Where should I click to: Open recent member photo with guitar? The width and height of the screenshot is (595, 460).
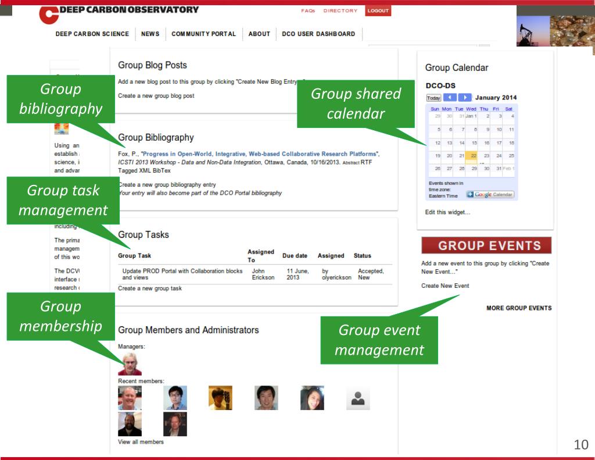pyautogui.click(x=220, y=398)
